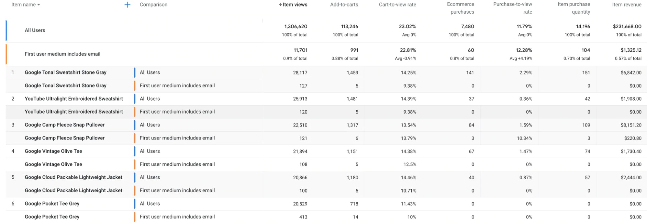Sort the table by Item revenue
Viewport: 647px width, 223px height.
tap(626, 5)
